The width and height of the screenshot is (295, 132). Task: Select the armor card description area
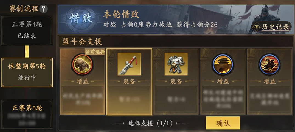[x=176, y=99]
